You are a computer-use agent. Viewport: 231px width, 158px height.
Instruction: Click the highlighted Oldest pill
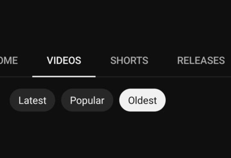pos(142,100)
